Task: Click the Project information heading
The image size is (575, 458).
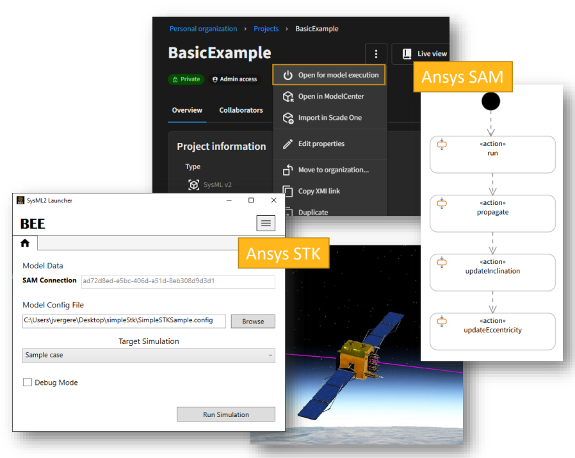Action: point(222,147)
